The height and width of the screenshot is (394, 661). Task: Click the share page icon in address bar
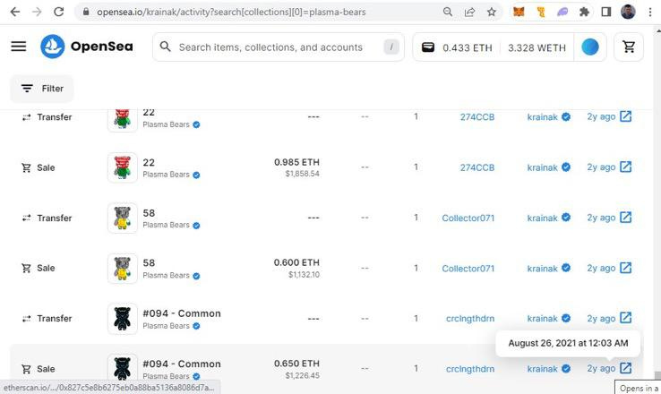(x=469, y=12)
